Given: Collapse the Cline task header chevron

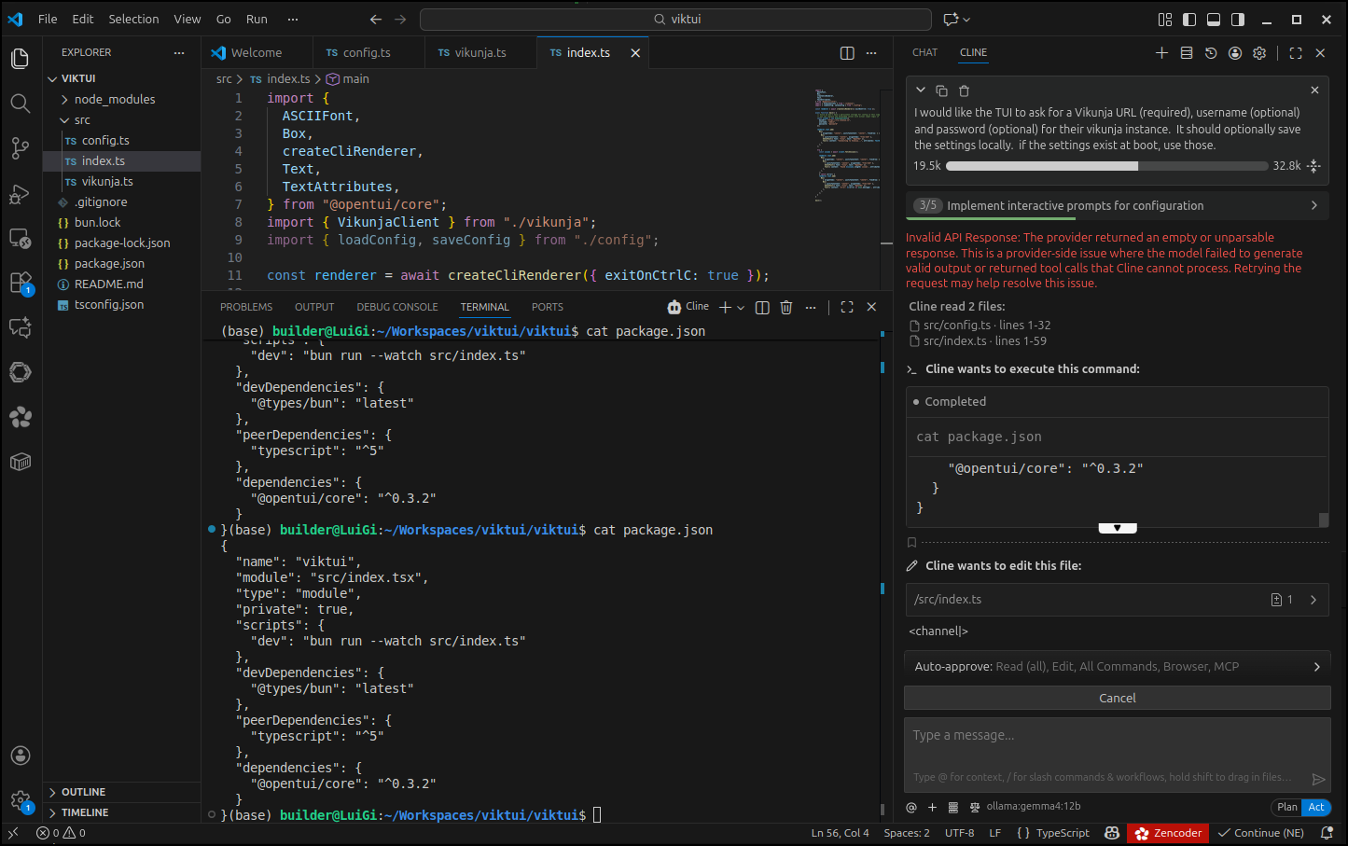Looking at the screenshot, I should (x=921, y=90).
